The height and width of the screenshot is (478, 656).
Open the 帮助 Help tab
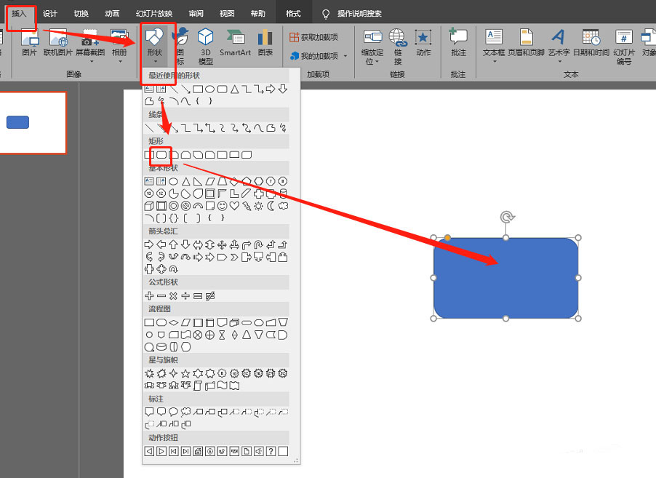pyautogui.click(x=257, y=14)
